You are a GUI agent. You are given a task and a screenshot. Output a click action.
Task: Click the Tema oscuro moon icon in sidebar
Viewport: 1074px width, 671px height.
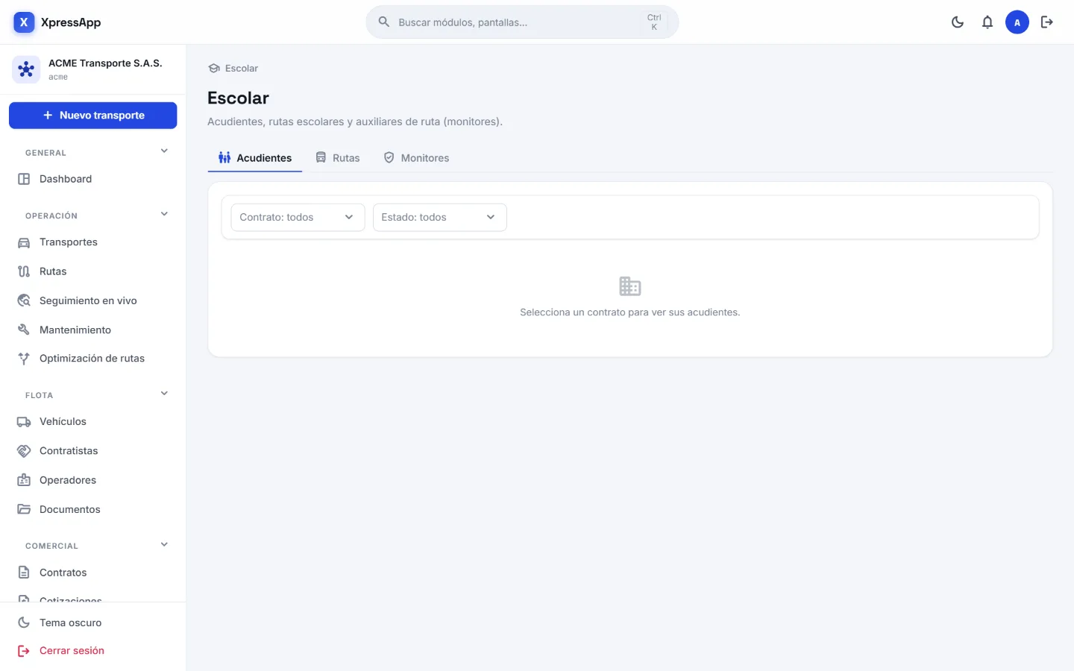tap(24, 623)
